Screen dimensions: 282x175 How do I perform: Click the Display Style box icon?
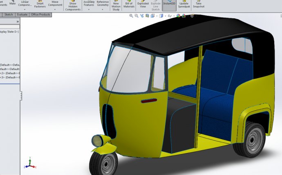[161, 16]
